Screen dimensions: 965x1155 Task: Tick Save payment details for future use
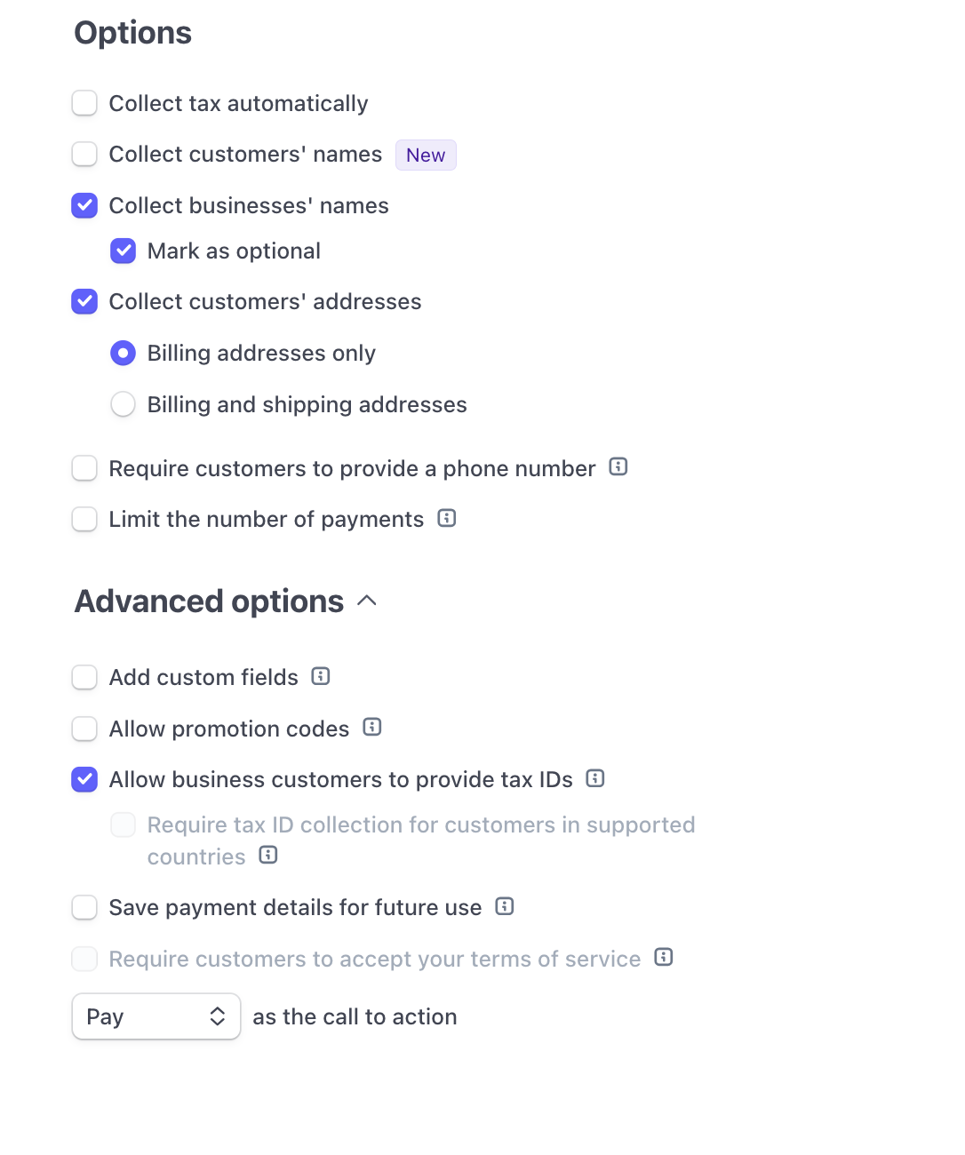tap(84, 907)
